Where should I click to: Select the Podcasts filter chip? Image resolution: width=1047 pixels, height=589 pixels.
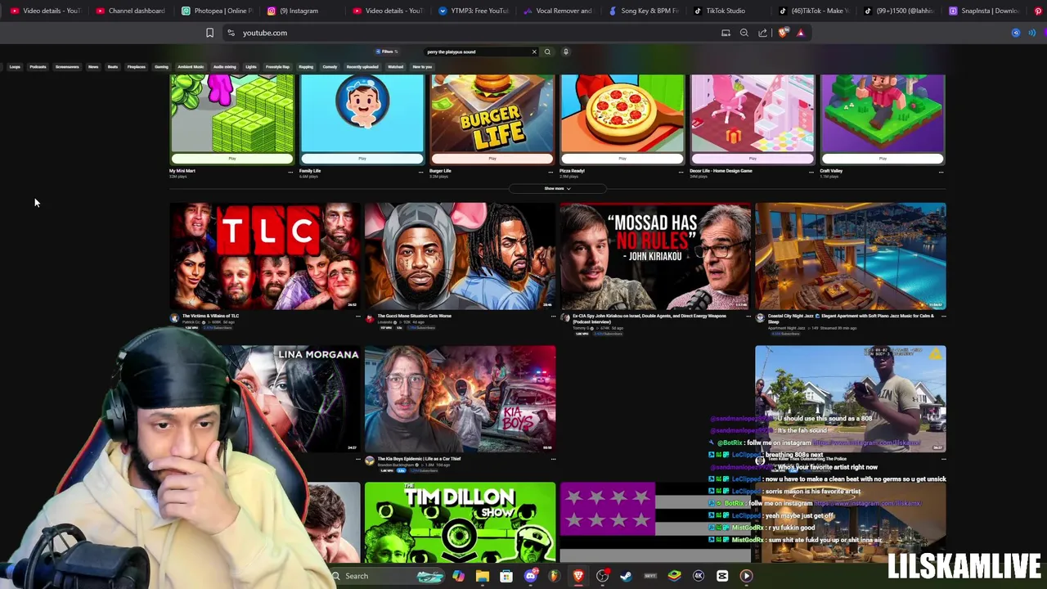click(38, 67)
